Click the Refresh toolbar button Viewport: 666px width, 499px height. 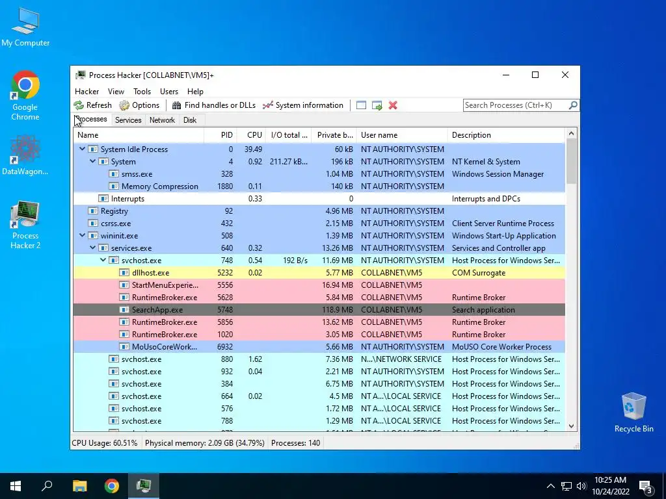coord(92,105)
